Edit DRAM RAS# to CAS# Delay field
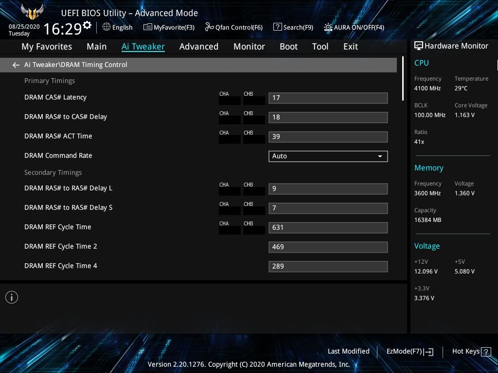 click(328, 118)
